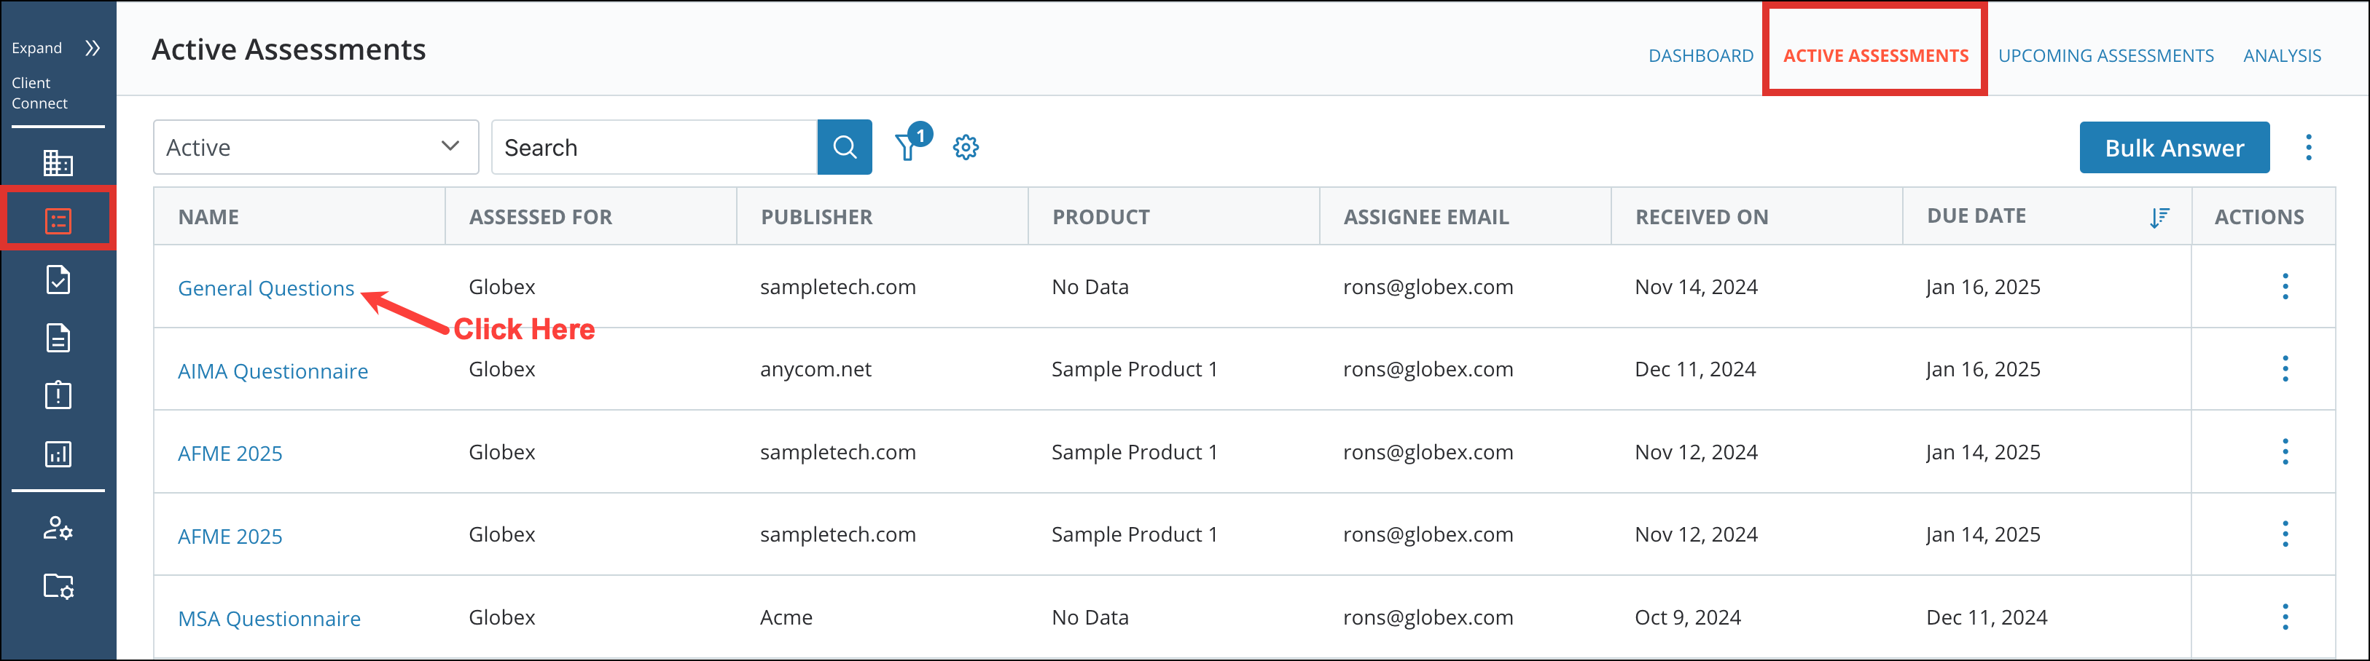This screenshot has width=2370, height=661.
Task: Click the building icon in sidebar
Action: [58, 163]
